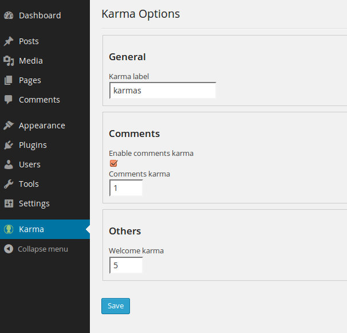Click the Collapse menu arrow icon
This screenshot has width=347, height=333.
click(x=9, y=249)
